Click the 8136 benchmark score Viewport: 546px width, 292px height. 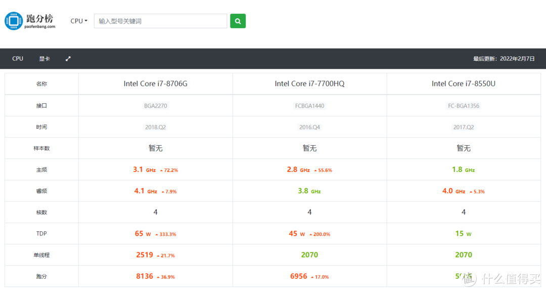[145, 276]
